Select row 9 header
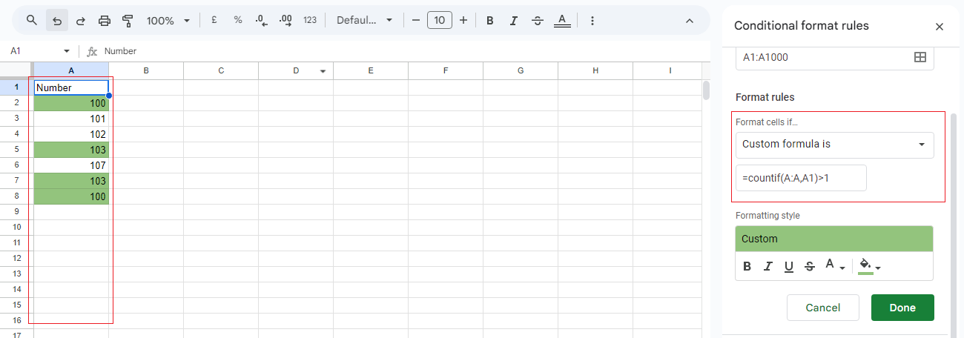Screen dimensions: 964x338 17,212
